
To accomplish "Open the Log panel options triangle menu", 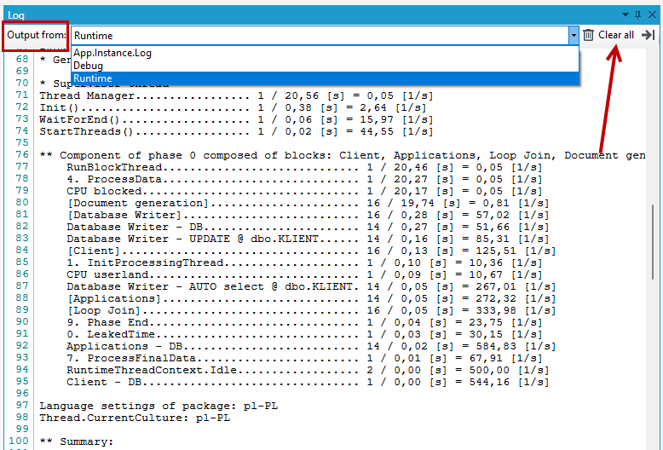I will [626, 14].
